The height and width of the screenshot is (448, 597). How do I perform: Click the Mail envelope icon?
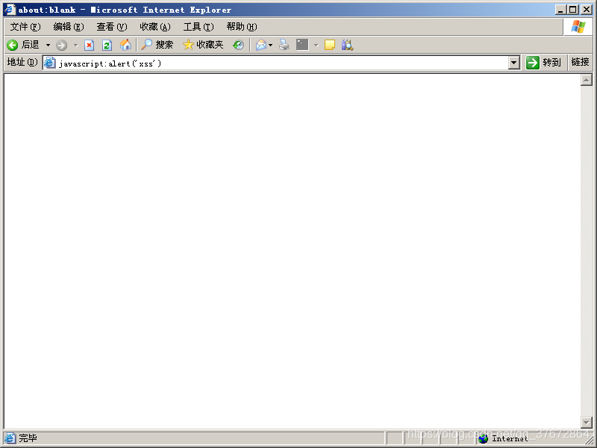(x=261, y=45)
